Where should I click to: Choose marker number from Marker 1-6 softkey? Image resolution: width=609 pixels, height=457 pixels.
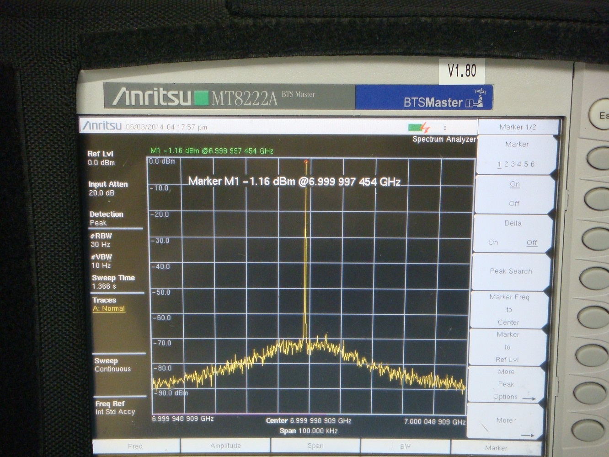pos(516,155)
